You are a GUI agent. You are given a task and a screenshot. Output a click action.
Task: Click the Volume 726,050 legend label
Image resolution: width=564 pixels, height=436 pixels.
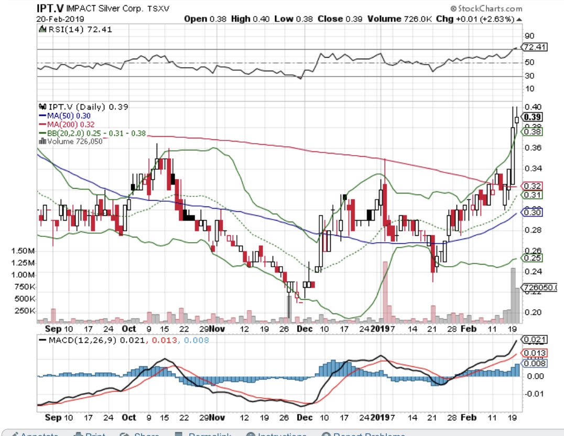(x=75, y=141)
